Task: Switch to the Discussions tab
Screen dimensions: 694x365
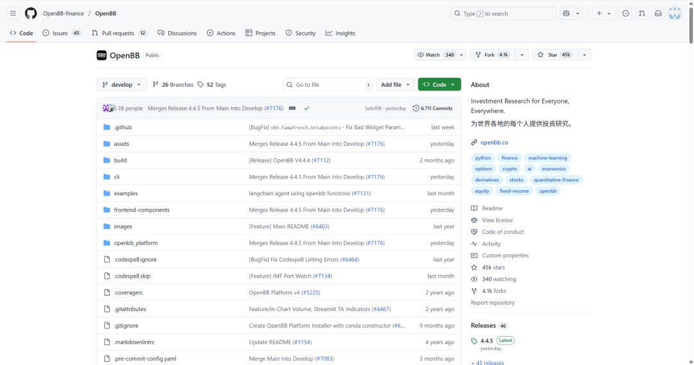Action: point(177,33)
